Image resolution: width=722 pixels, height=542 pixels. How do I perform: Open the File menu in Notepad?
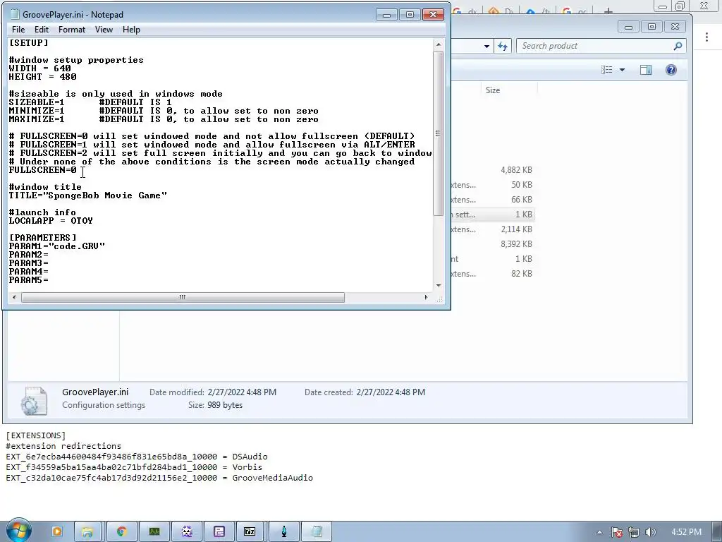18,30
